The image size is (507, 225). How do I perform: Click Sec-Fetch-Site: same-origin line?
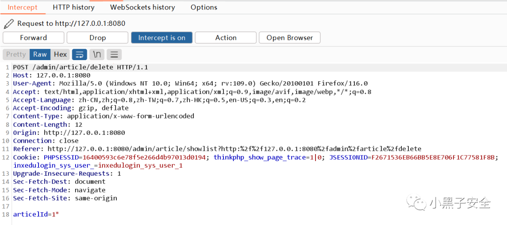[65, 198]
